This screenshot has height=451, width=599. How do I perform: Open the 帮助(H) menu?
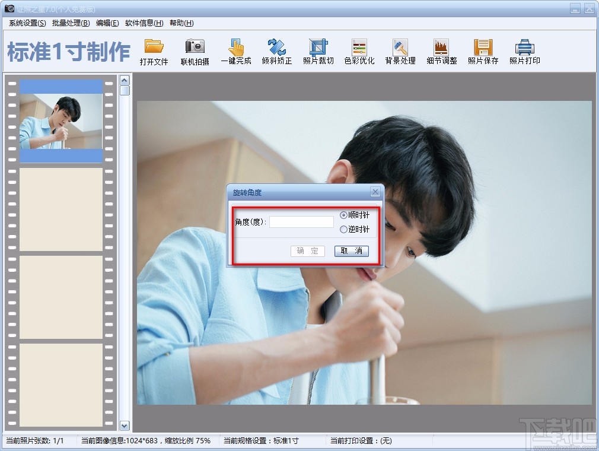point(181,23)
